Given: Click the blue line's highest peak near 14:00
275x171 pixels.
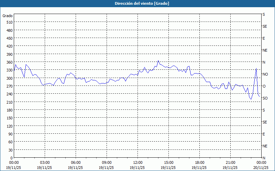Looking at the screenshot, I should (x=158, y=61).
